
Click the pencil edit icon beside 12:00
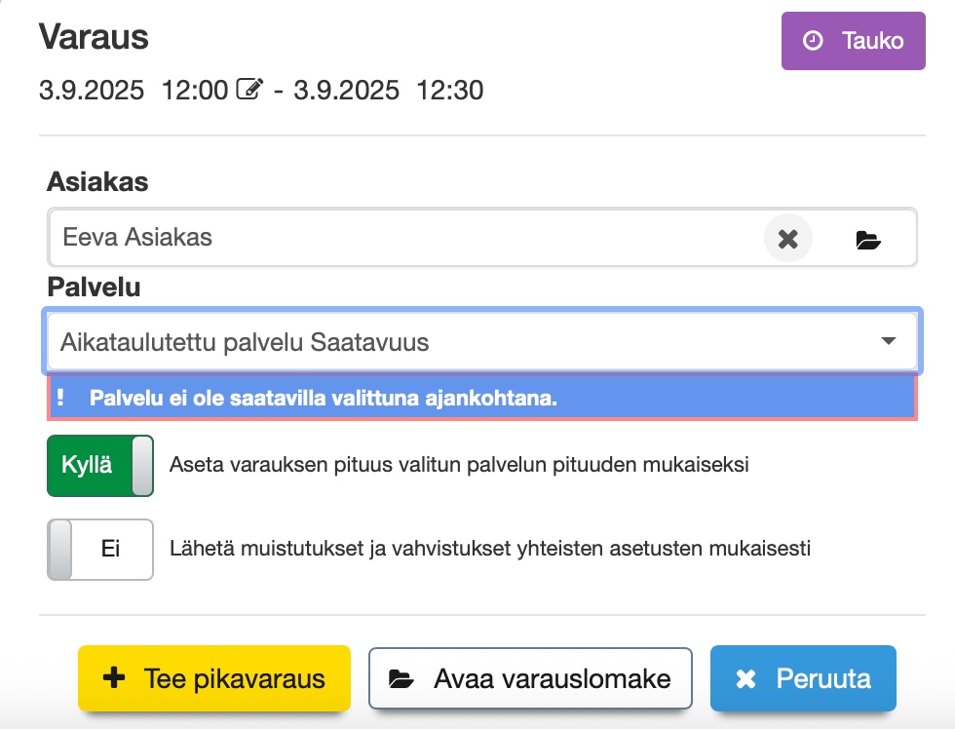249,91
